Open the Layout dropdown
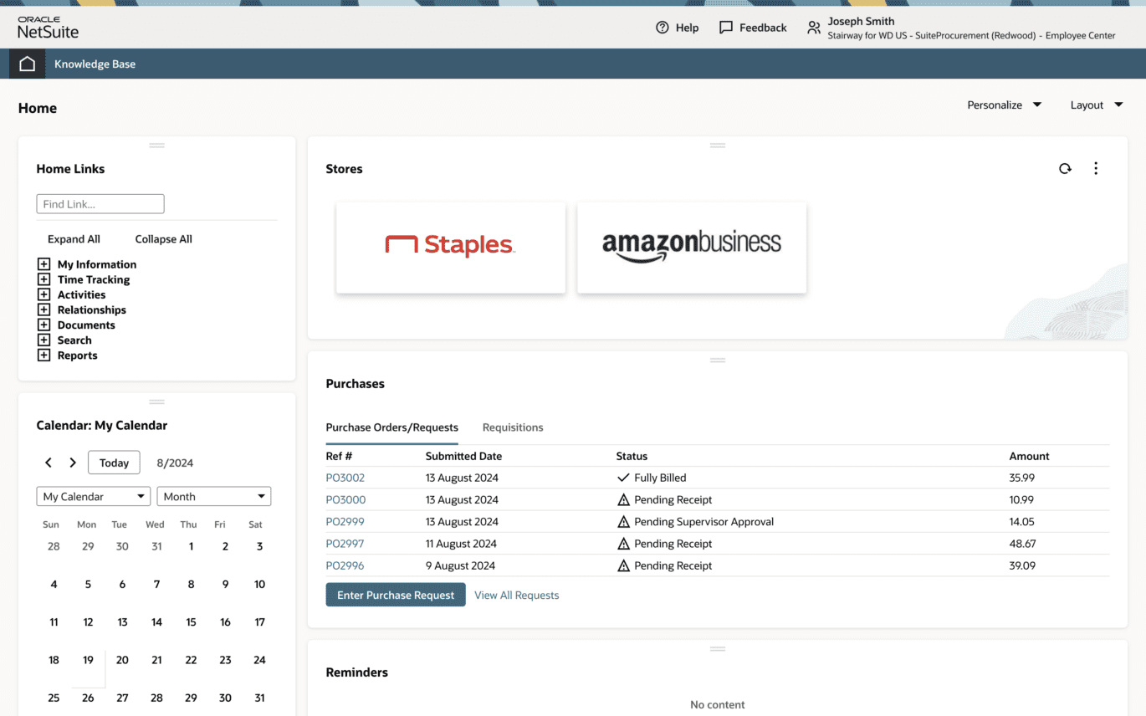1146x716 pixels. pos(1096,105)
